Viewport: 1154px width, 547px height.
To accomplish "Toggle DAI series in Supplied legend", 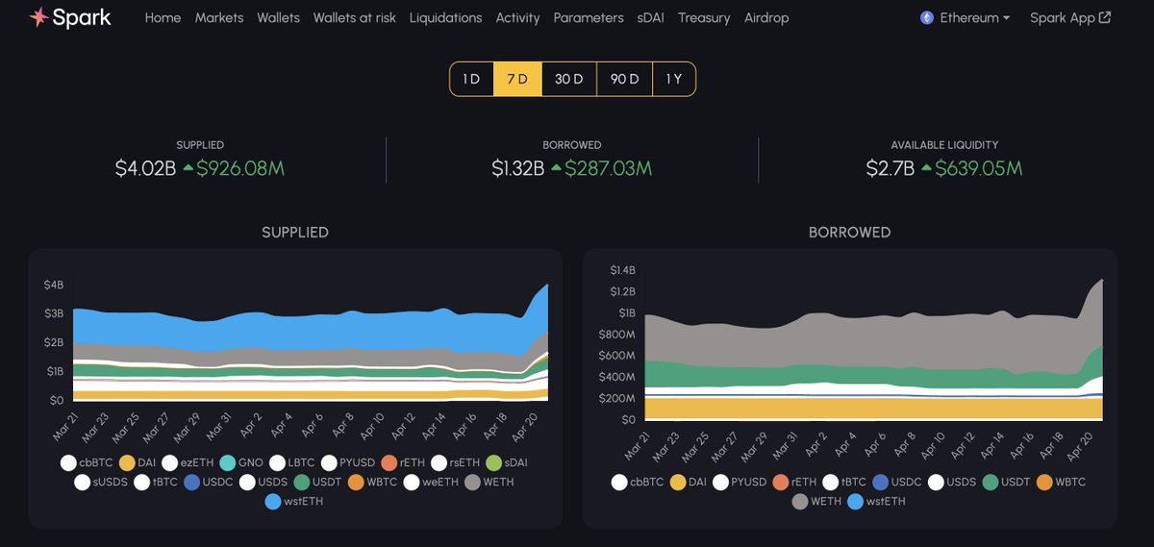I will point(138,462).
